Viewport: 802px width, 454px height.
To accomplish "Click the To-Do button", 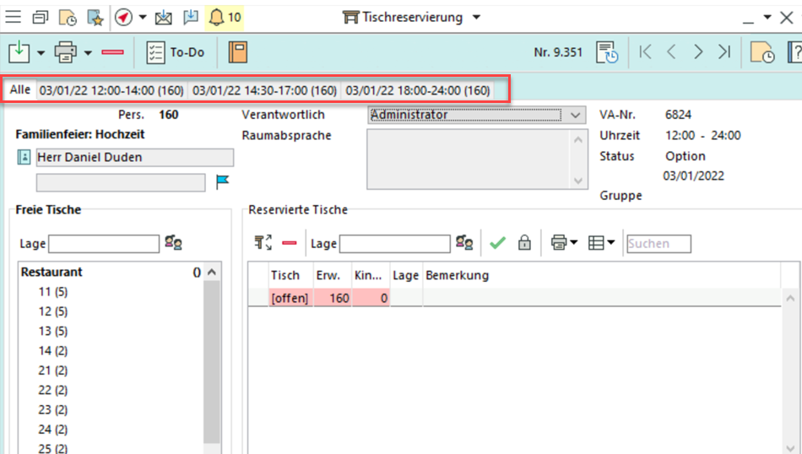I will point(176,52).
